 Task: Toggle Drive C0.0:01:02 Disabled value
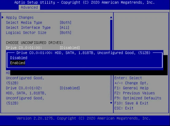(70, 88)
